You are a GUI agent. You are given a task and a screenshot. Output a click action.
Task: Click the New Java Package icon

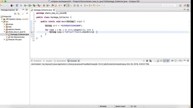(44, 5)
